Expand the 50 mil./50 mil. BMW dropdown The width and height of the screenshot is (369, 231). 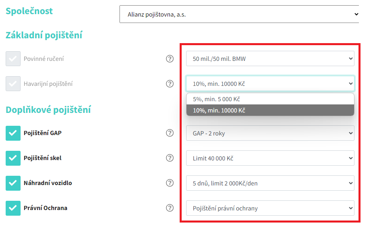tap(270, 59)
